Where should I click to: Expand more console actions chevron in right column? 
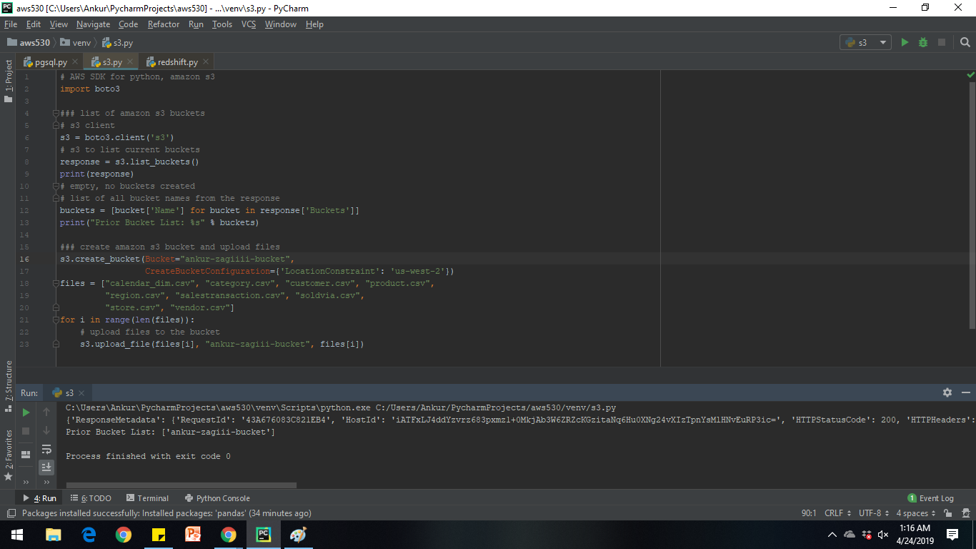46,483
